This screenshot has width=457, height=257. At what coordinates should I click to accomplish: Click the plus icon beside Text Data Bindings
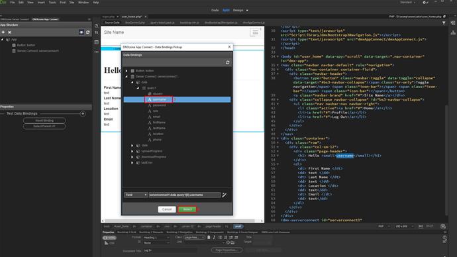83,114
